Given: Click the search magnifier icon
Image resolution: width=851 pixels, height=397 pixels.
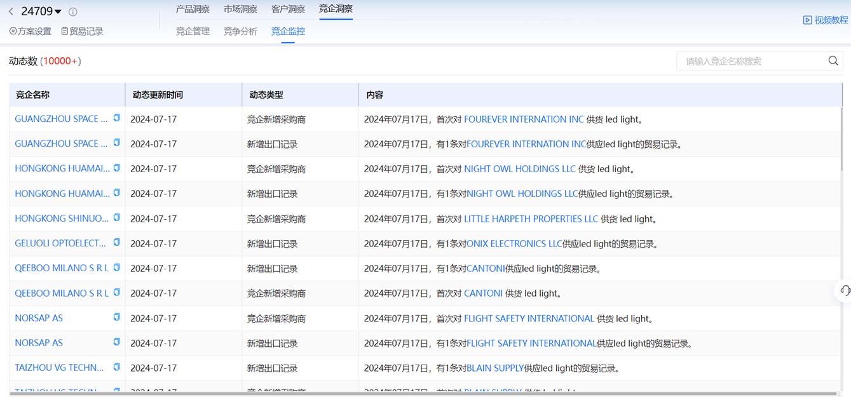Looking at the screenshot, I should point(833,61).
